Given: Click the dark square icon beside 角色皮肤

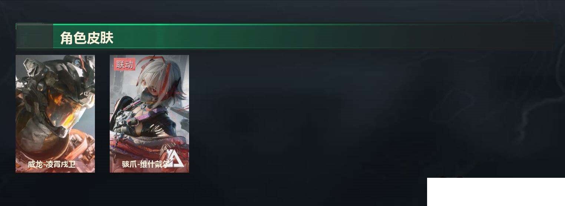Looking at the screenshot, I should point(34,36).
